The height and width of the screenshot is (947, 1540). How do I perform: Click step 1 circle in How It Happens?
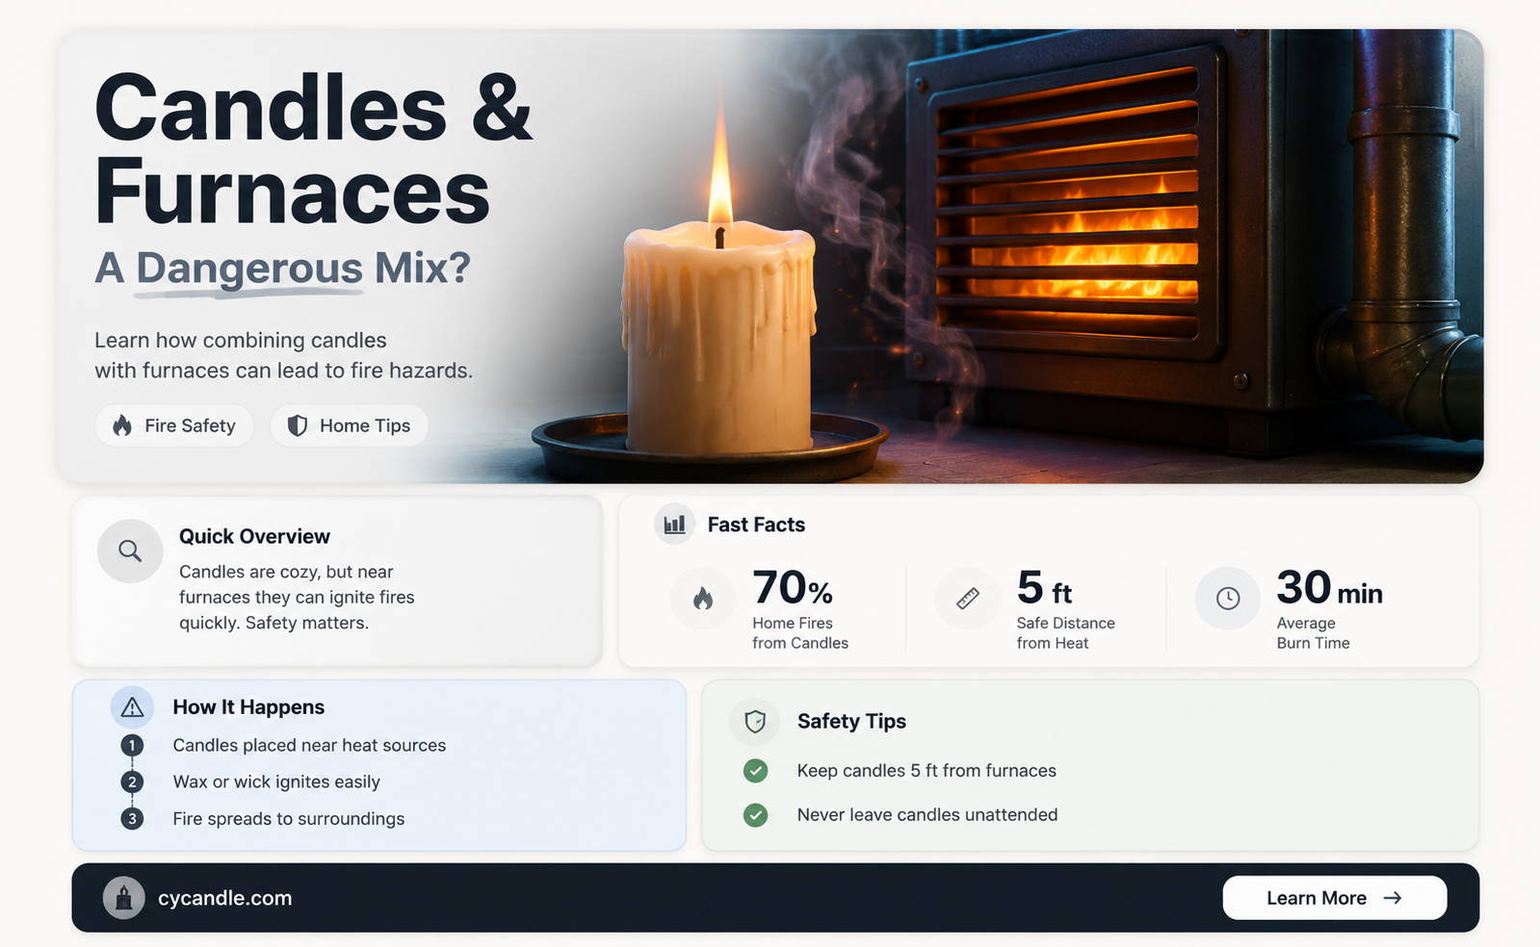click(132, 745)
